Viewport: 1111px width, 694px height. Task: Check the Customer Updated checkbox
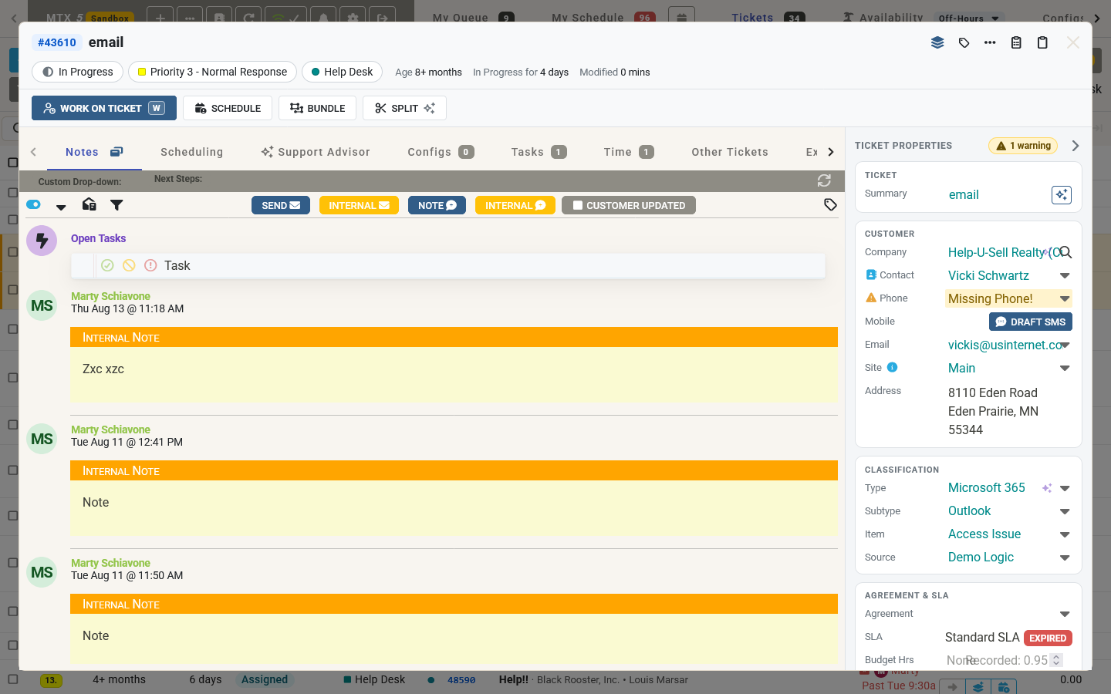click(x=578, y=205)
